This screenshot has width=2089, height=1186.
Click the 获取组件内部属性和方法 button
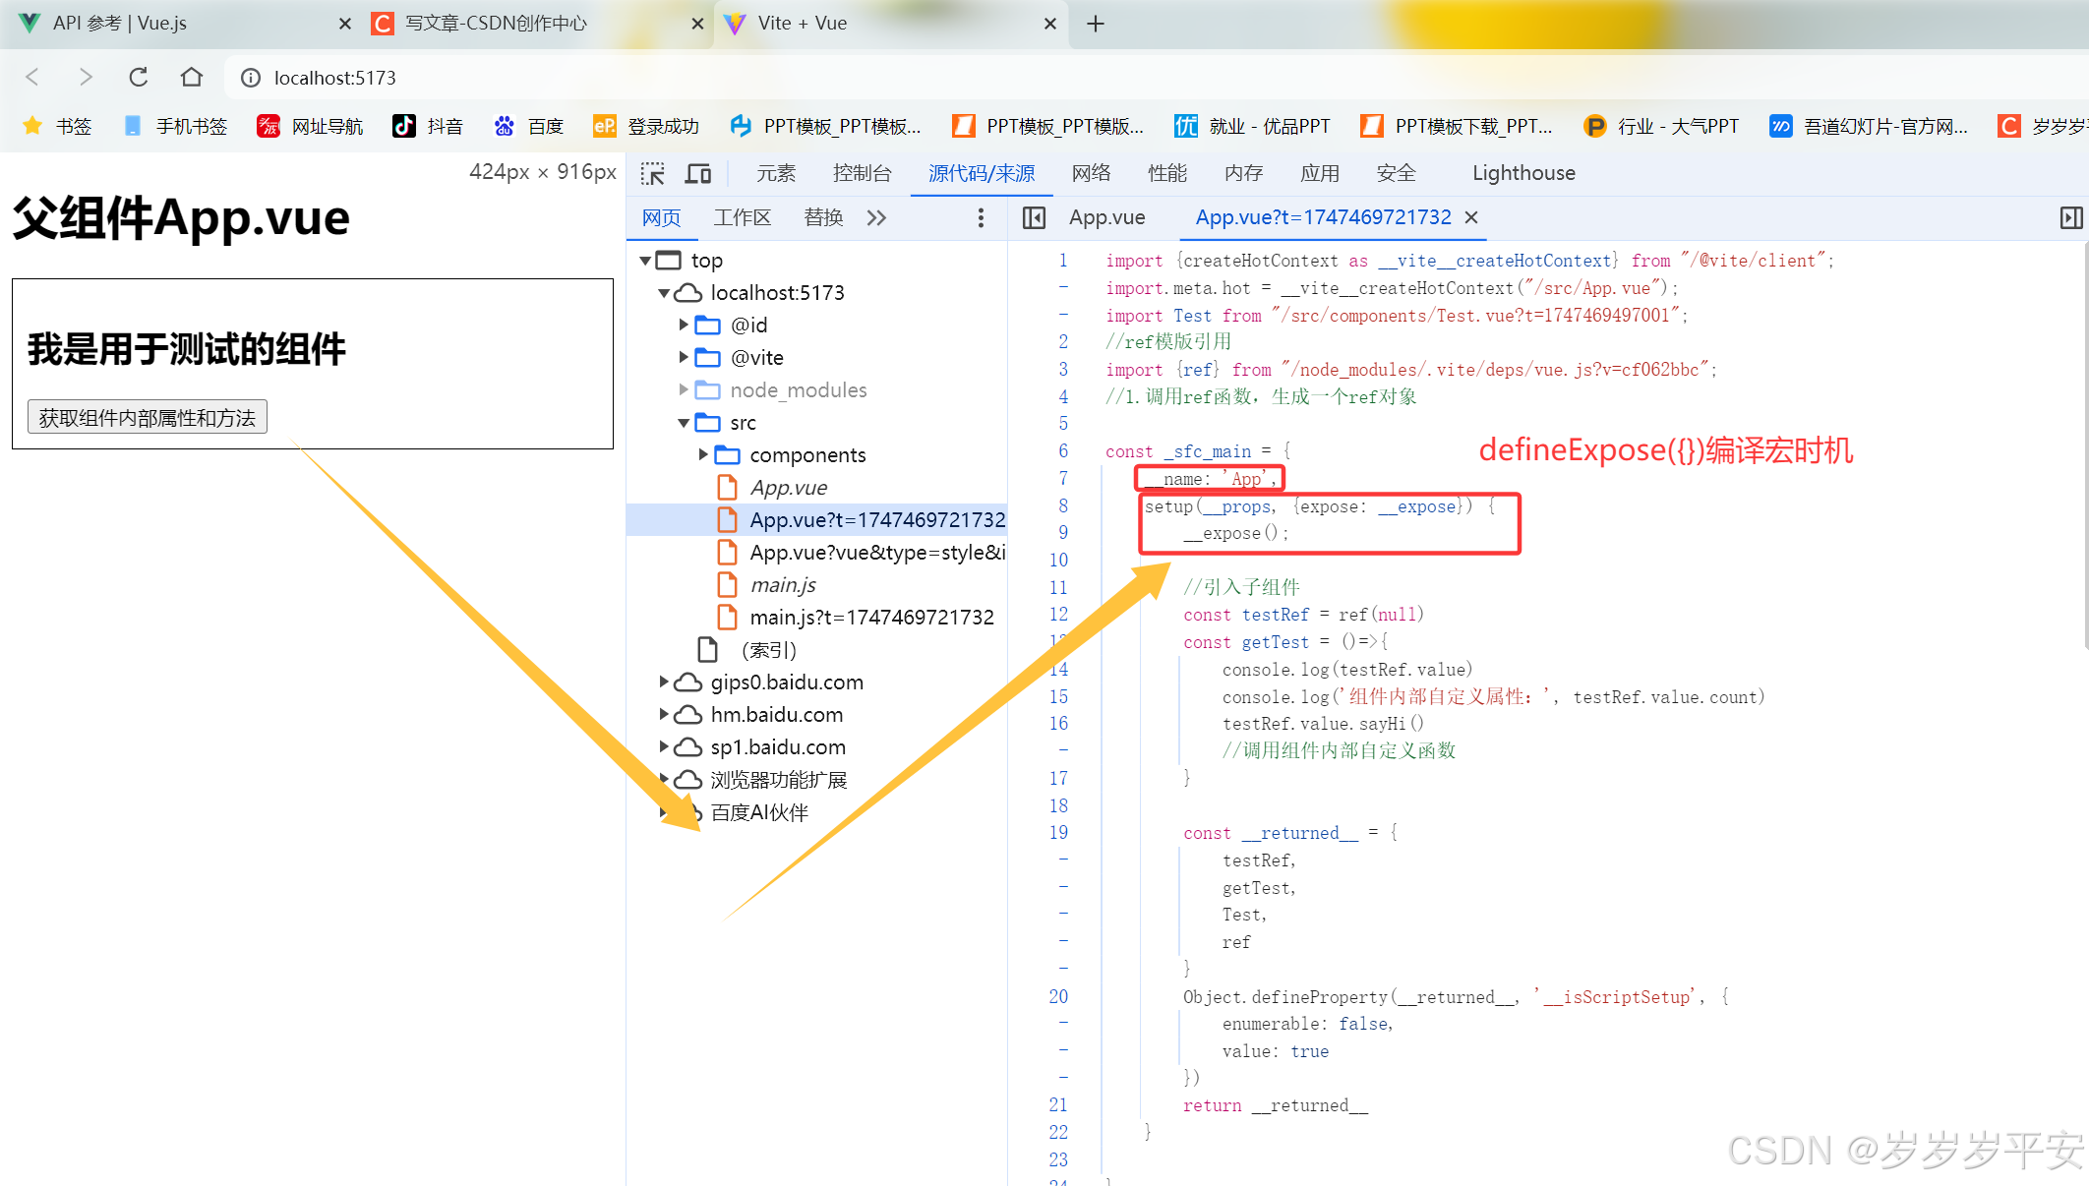click(148, 417)
